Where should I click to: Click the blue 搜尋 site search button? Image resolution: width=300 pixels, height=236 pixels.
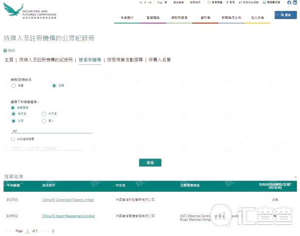[x=286, y=15]
